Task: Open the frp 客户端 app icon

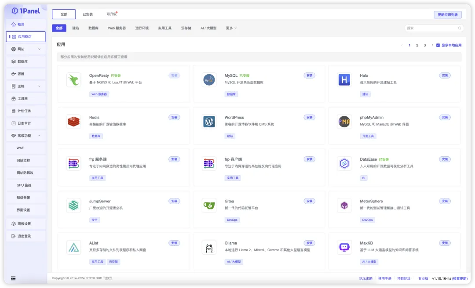Action: pos(209,164)
